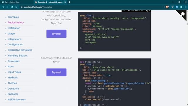
Task: Click the CodePen logo icon
Action: point(148,11)
